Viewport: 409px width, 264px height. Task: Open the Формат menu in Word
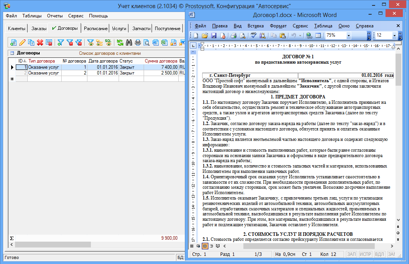click(278, 26)
